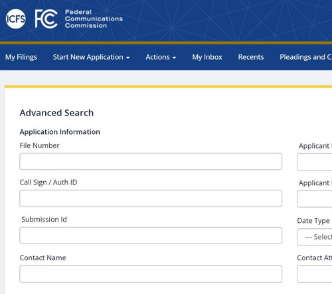Click the second Applicant field on the right
This screenshot has width=332, height=294.
pos(315,199)
